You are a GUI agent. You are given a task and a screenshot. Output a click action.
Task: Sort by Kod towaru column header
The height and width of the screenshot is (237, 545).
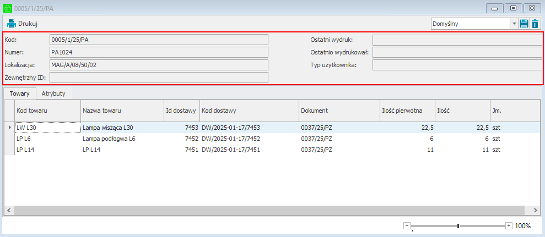click(47, 111)
